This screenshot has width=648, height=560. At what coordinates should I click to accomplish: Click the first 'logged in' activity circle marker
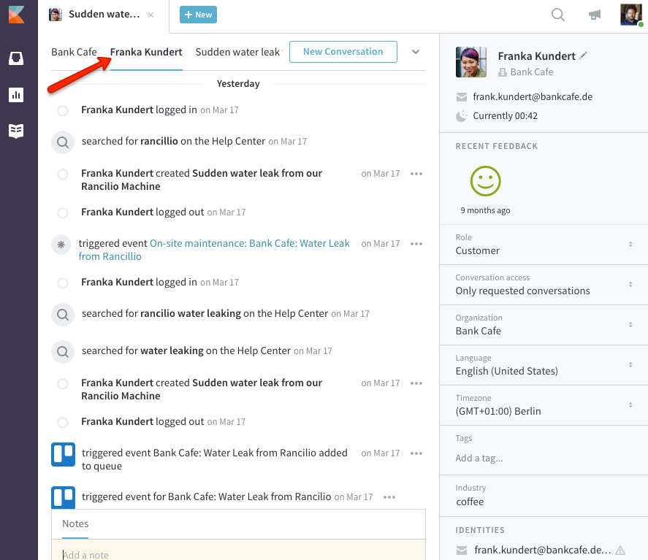[63, 111]
